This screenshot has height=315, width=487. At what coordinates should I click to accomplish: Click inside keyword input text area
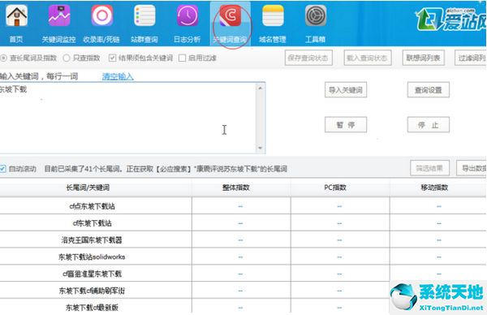click(128, 118)
